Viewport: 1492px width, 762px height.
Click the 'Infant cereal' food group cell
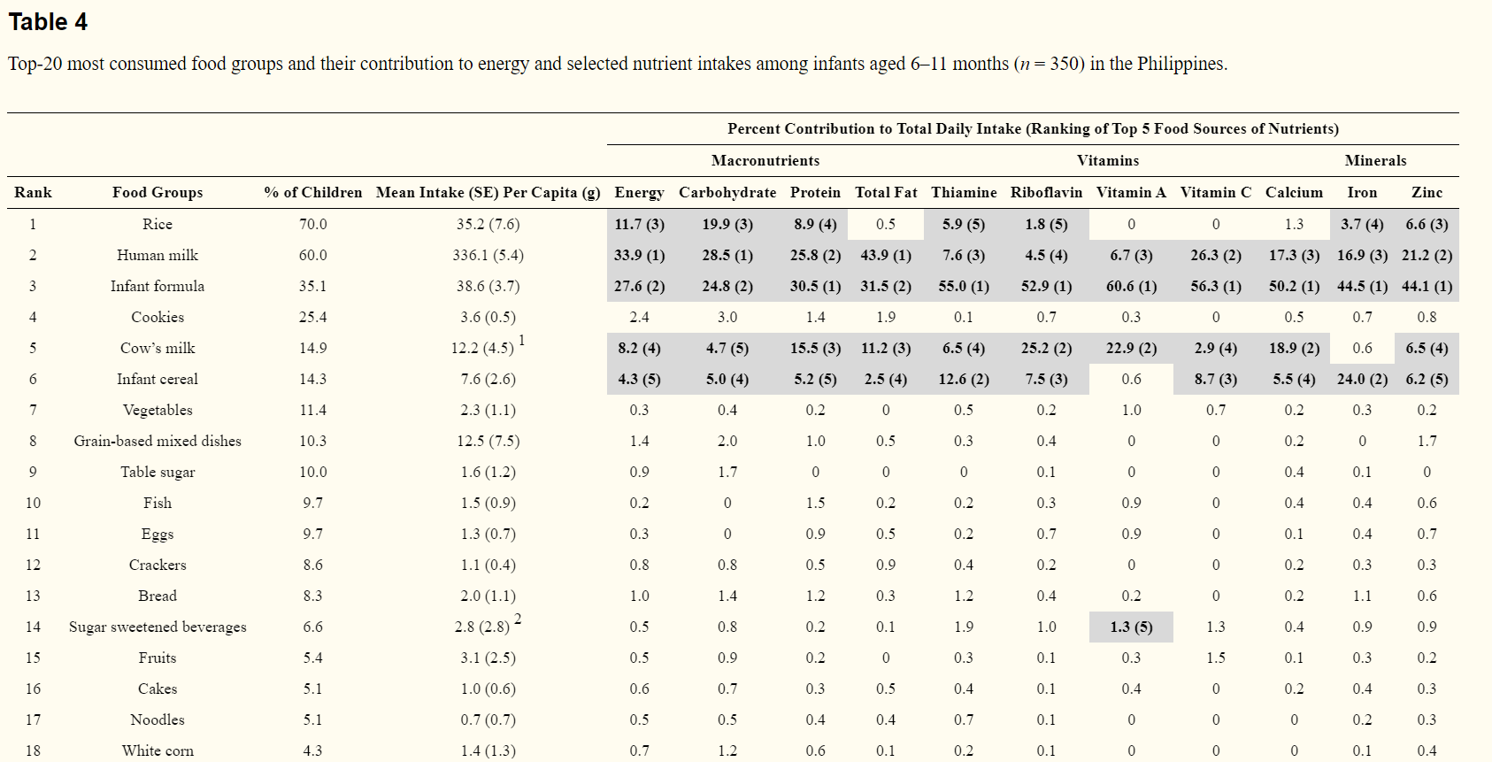[158, 380]
